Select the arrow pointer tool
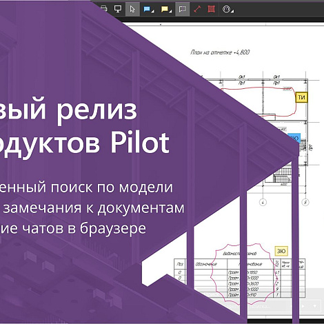The height and width of the screenshot is (324, 324). tap(132, 9)
